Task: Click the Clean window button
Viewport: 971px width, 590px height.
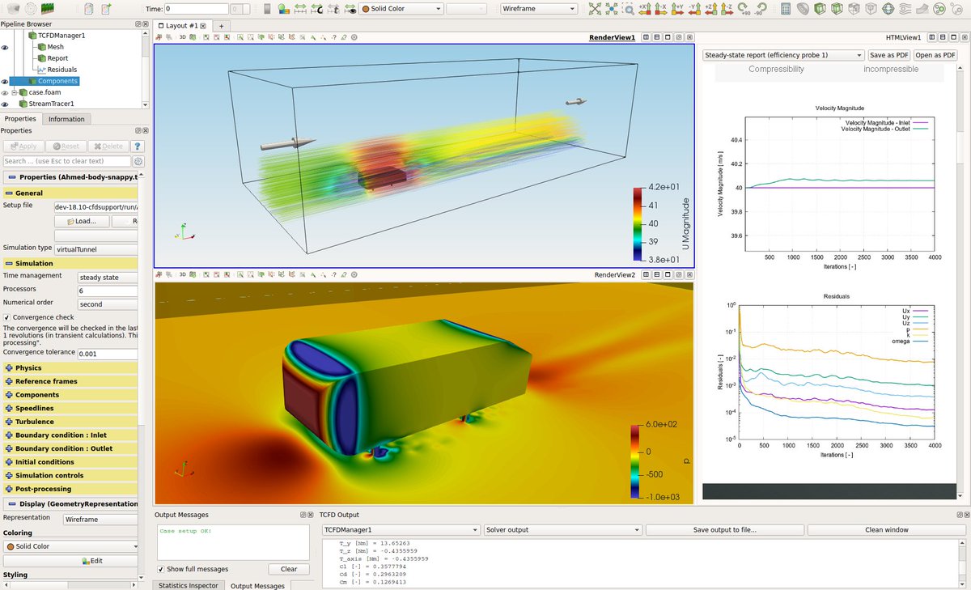Action: pyautogui.click(x=885, y=530)
